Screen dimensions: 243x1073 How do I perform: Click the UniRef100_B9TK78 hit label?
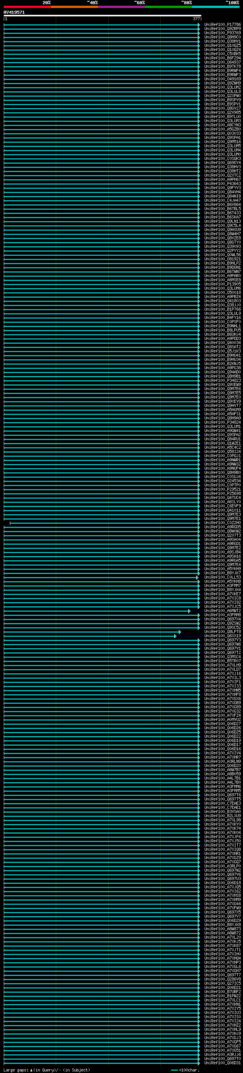(x=222, y=66)
